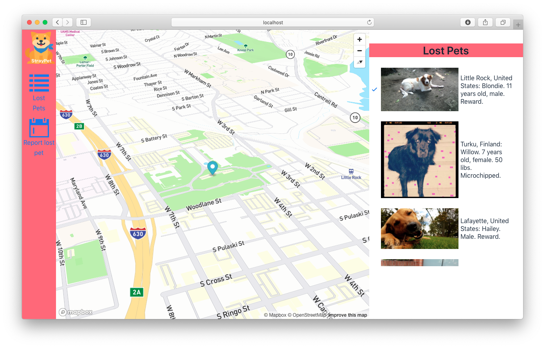
Task: Click the S Ringo St label
Action: 233,312
